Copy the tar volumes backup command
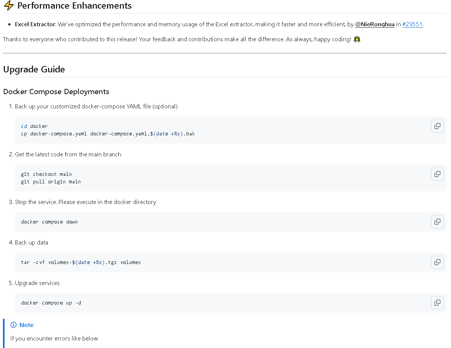Image resolution: width=451 pixels, height=348 pixels. tap(437, 262)
